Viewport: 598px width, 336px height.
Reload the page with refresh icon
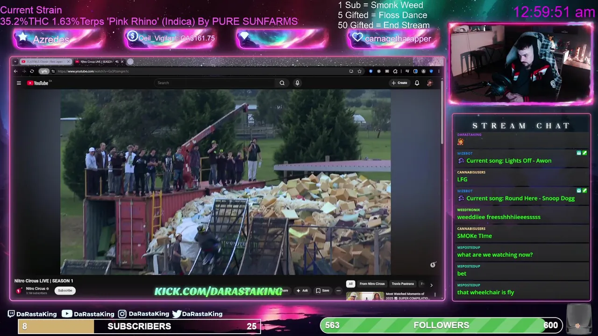click(x=32, y=71)
